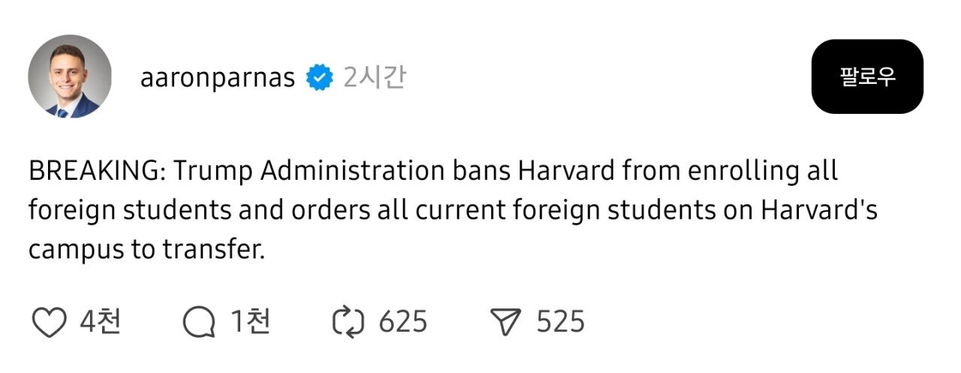Click the blue verified badge
Image resolution: width=961 pixels, height=373 pixels.
click(320, 78)
